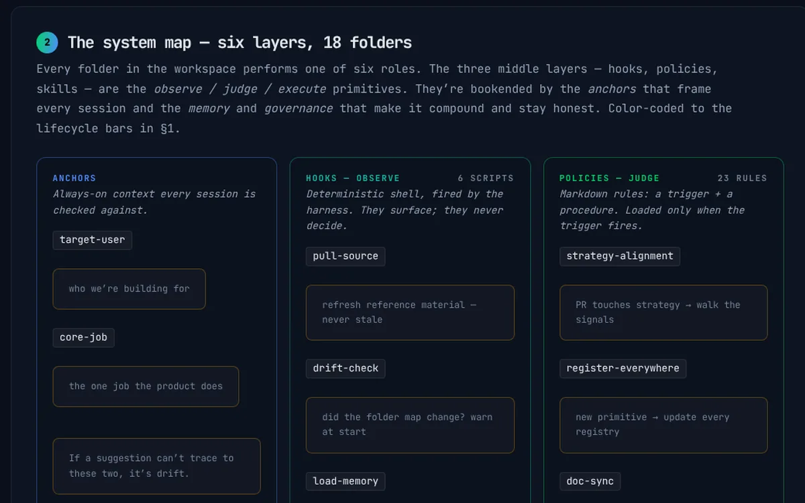Click the HOOKS — OBSERVE column label
The height and width of the screenshot is (503, 805).
(353, 178)
